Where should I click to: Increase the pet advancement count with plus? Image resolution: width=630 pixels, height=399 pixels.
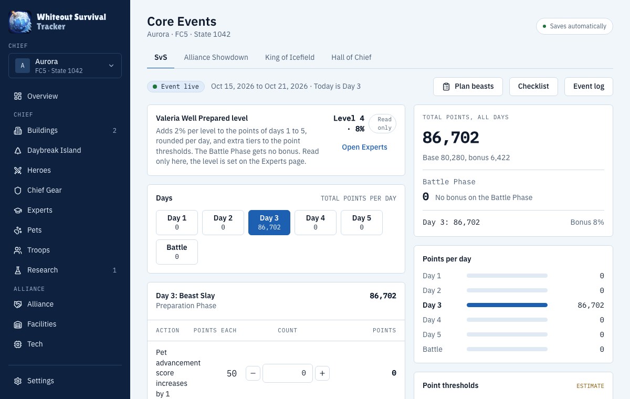click(x=322, y=373)
